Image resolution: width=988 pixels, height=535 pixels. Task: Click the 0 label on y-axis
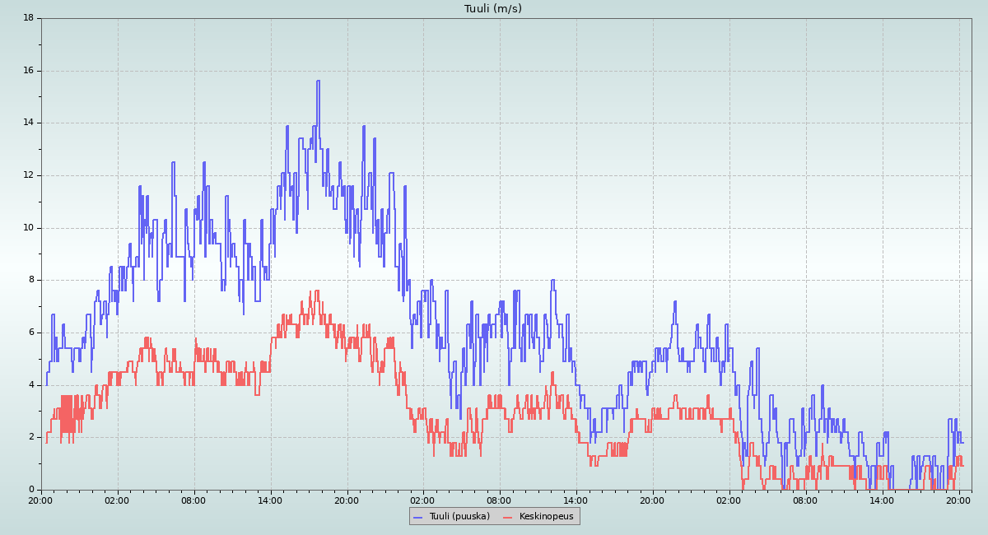30,490
